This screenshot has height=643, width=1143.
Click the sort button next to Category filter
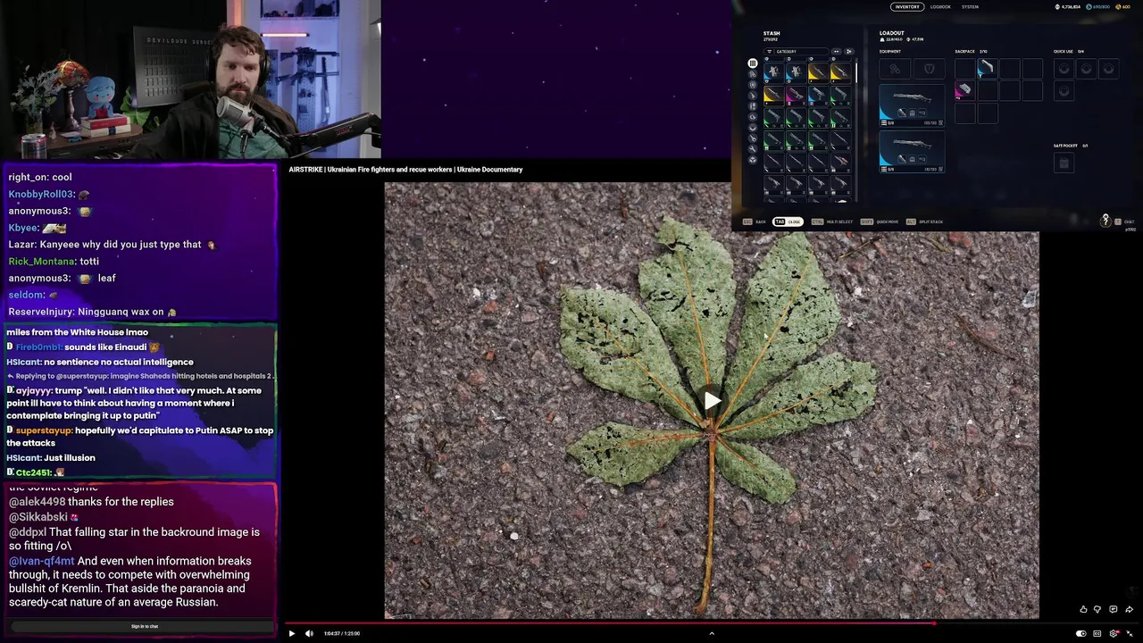837,52
